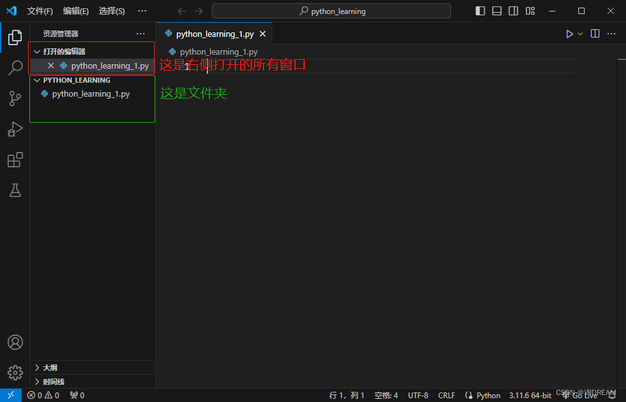Open the Manage gear settings icon
626x402 pixels.
tap(15, 373)
